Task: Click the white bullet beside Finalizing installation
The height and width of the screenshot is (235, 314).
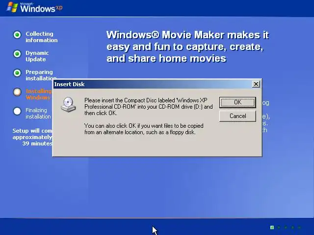Action: point(17,111)
